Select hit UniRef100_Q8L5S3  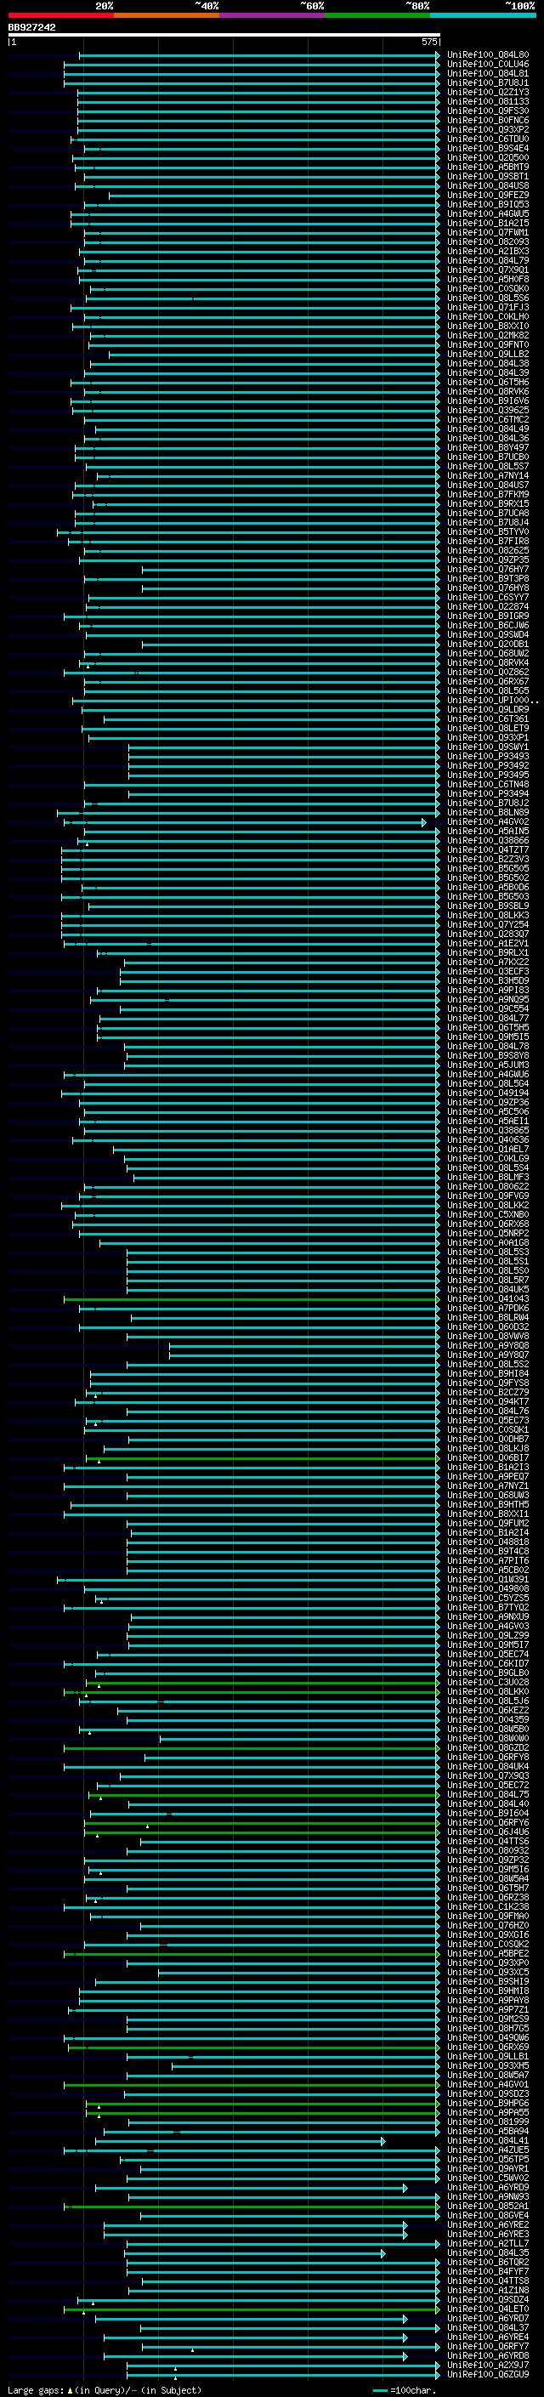click(x=487, y=1252)
